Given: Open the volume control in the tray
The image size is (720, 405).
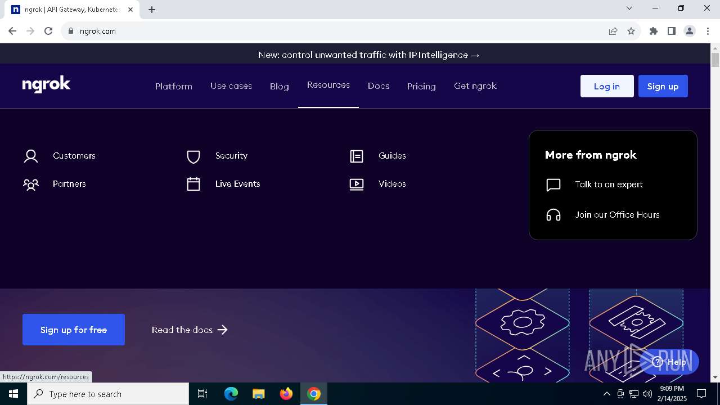Looking at the screenshot, I should [x=647, y=394].
